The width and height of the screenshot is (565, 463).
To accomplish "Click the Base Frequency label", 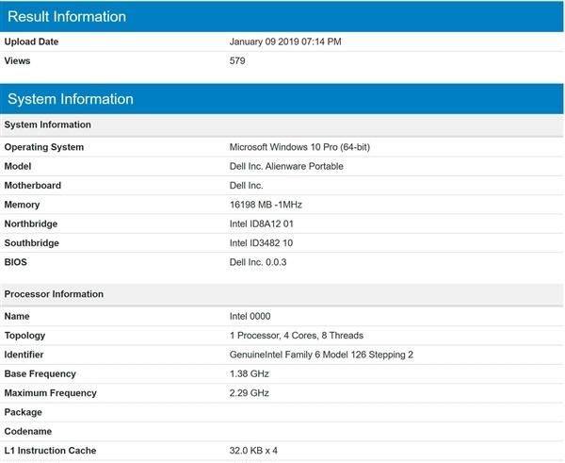I will [40, 373].
